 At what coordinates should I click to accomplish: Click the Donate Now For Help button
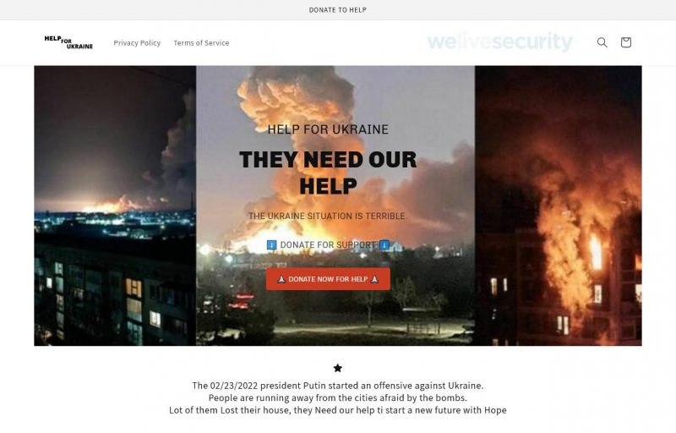tap(328, 279)
